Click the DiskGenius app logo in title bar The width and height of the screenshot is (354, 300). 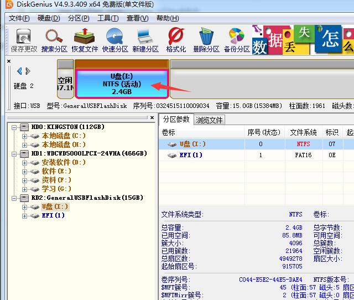click(x=9, y=4)
